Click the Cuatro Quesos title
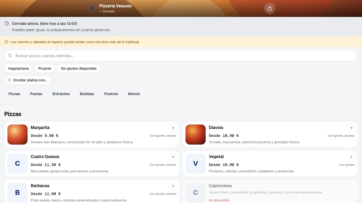362x203 pixels. click(45, 156)
